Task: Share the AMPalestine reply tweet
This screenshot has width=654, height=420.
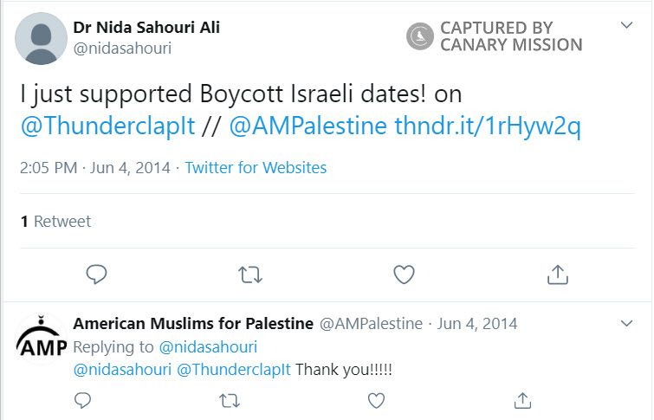Action: click(522, 400)
